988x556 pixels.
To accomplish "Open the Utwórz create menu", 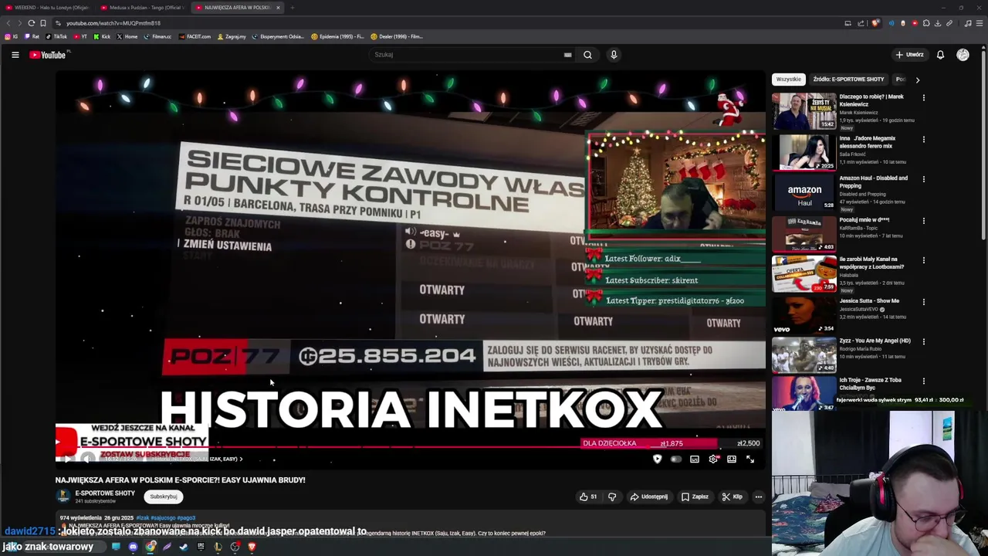I will tap(909, 55).
